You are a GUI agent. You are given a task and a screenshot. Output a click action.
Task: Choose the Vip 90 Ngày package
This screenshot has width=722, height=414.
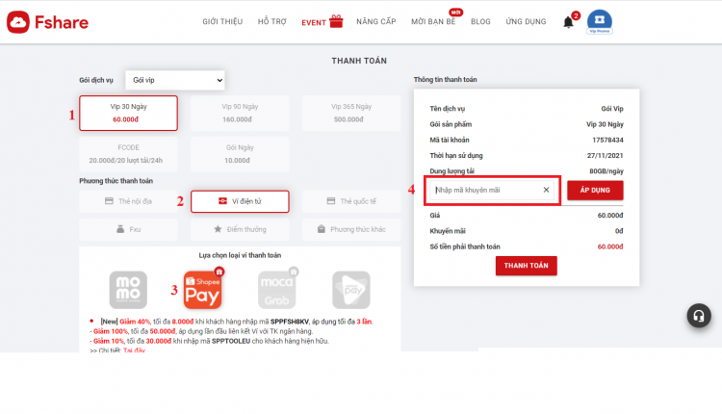[x=240, y=114]
